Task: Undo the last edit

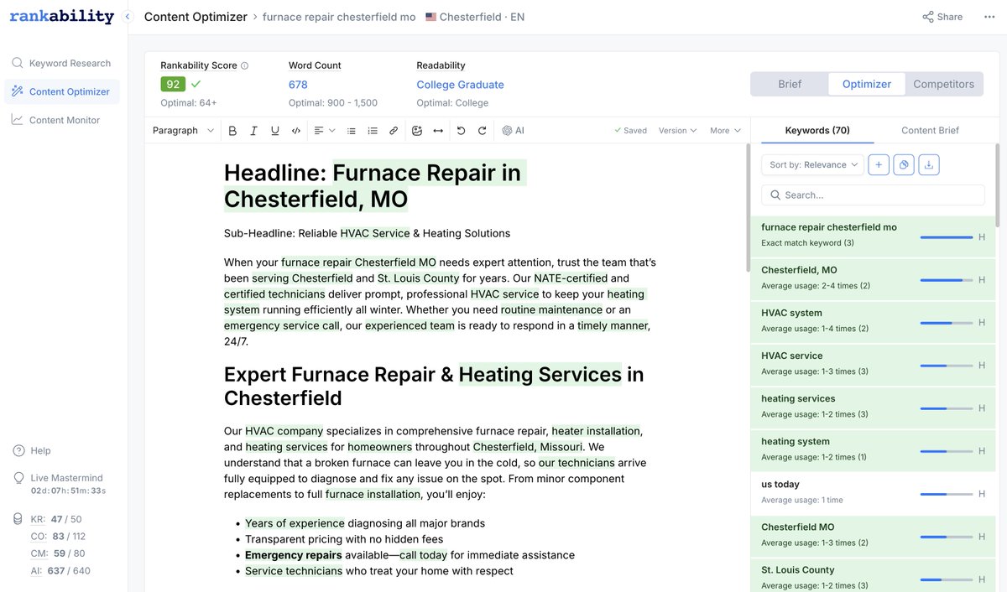Action: click(461, 131)
